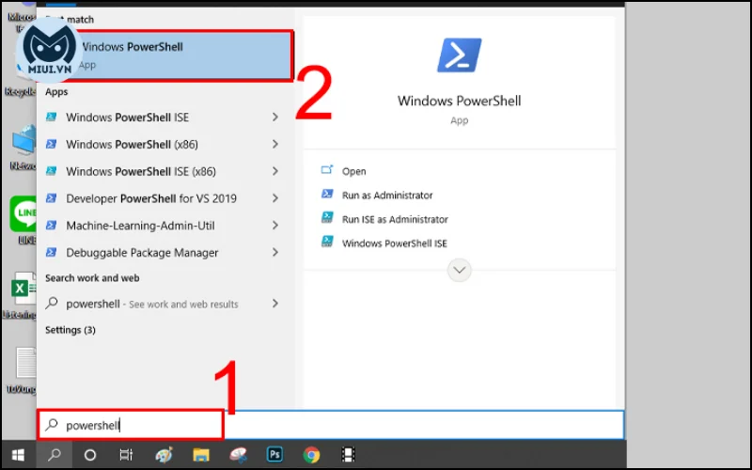The width and height of the screenshot is (752, 470).
Task: Expand arrow for Windows PowerShell (x86)
Action: 275,144
